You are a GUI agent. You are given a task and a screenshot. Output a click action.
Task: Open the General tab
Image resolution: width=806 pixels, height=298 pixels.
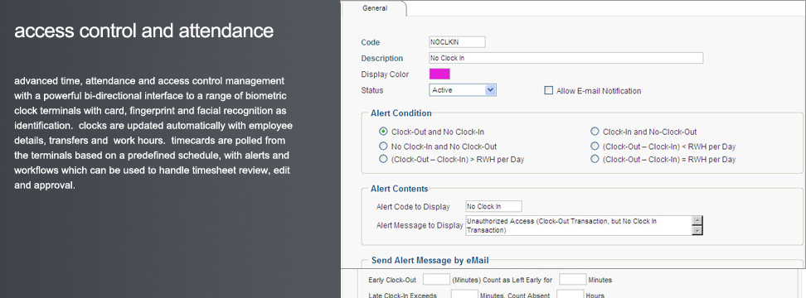(x=375, y=8)
